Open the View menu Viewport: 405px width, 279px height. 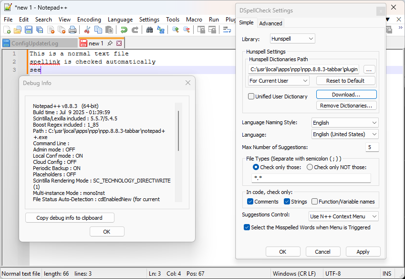[64, 20]
